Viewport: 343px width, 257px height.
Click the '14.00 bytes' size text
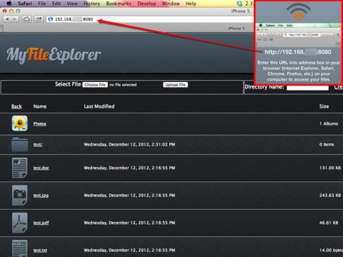331,250
